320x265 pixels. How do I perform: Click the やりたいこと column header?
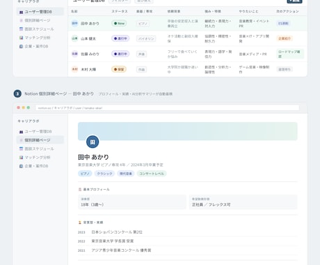click(248, 11)
